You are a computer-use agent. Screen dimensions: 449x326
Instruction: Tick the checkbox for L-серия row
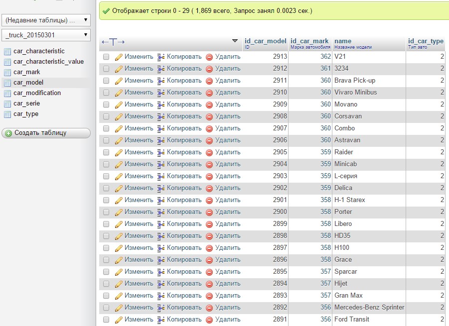tap(106, 176)
